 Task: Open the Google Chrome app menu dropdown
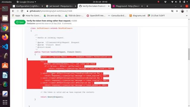(x=26, y=2)
